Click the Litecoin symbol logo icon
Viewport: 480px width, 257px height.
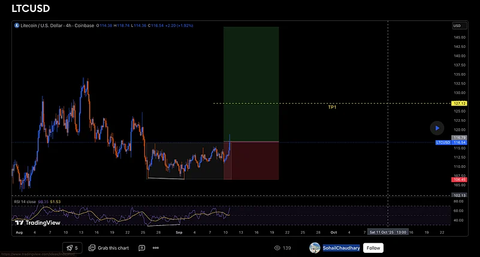(17, 26)
